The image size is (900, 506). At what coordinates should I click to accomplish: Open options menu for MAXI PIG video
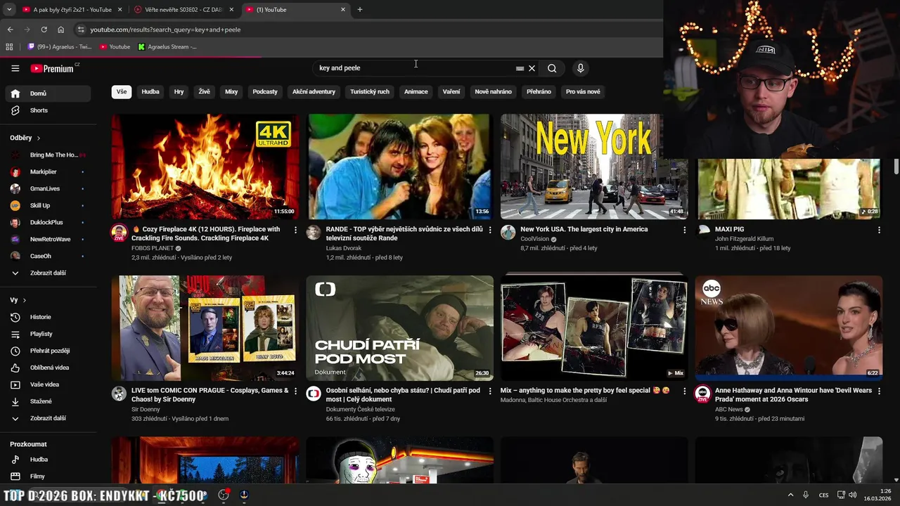[879, 230]
